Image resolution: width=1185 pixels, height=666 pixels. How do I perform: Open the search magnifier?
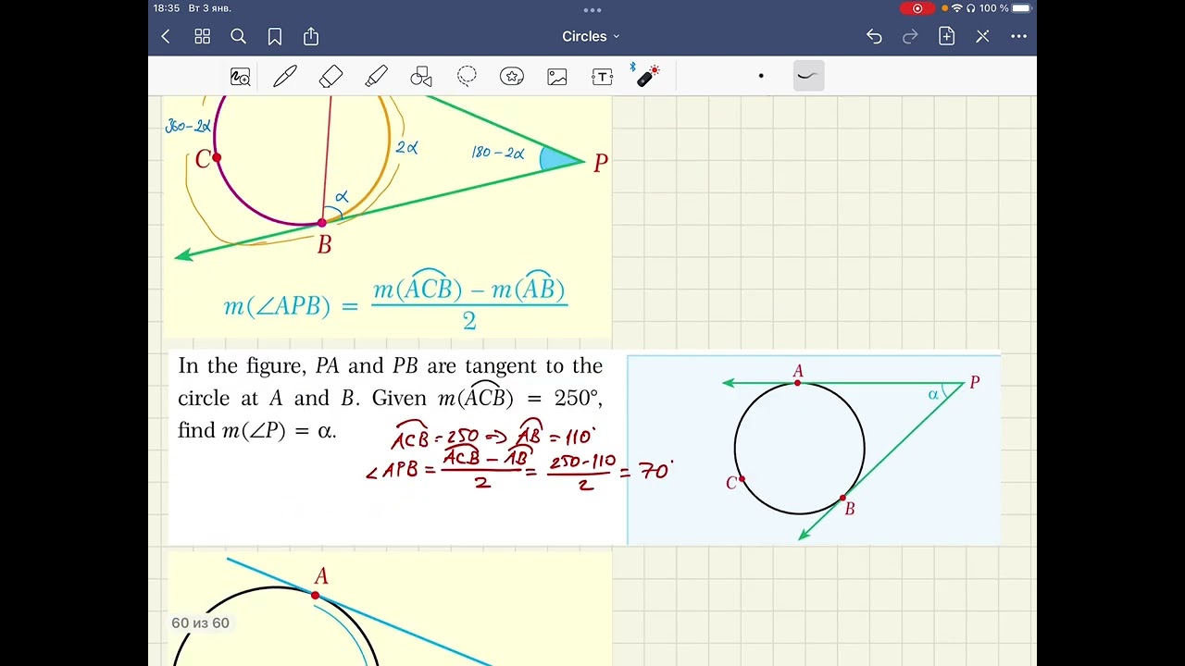coord(238,36)
